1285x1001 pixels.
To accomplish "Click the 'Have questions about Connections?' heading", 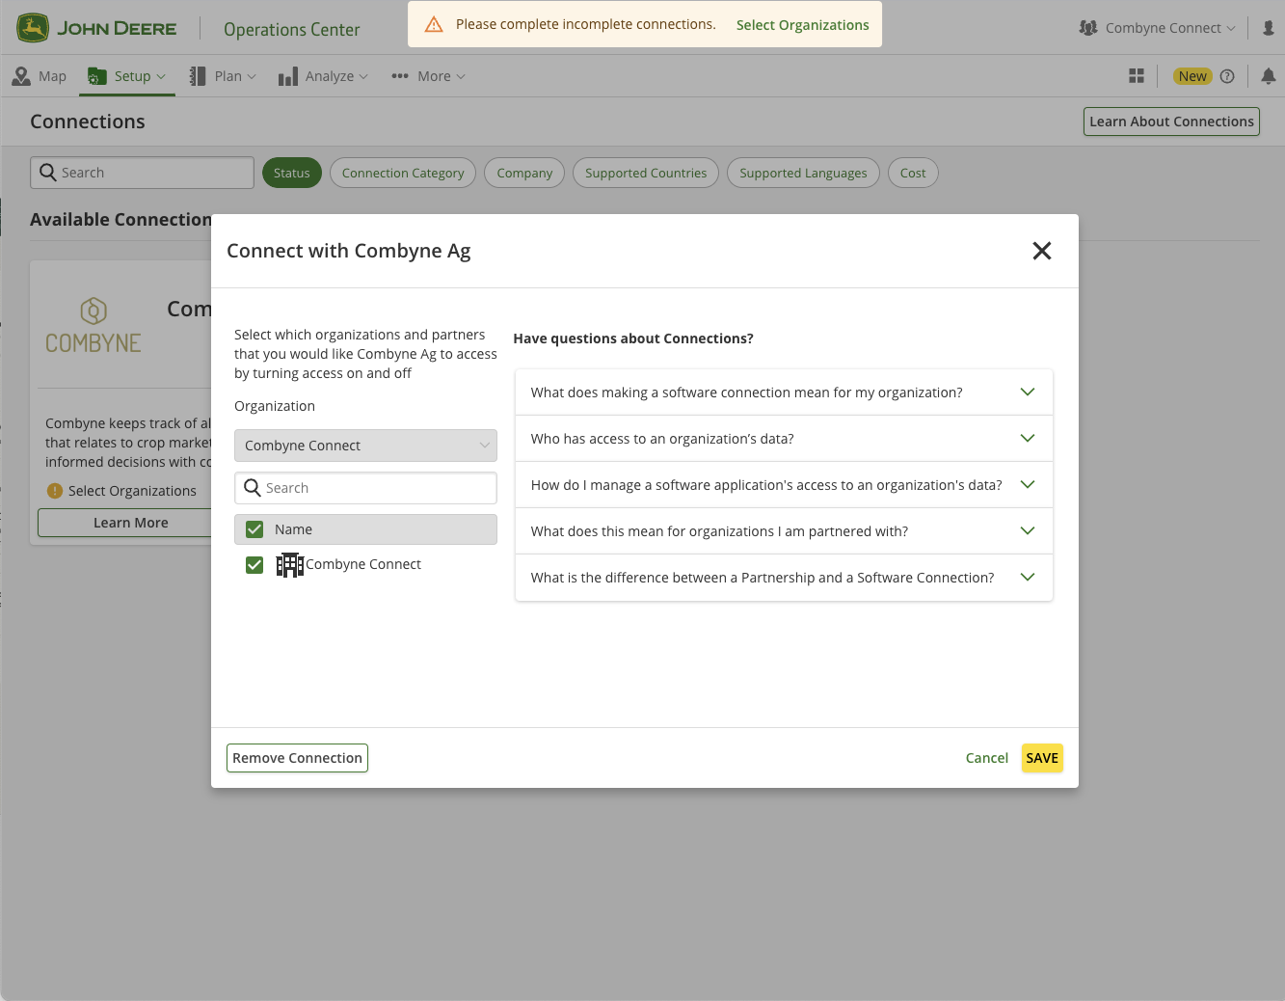I will click(633, 338).
